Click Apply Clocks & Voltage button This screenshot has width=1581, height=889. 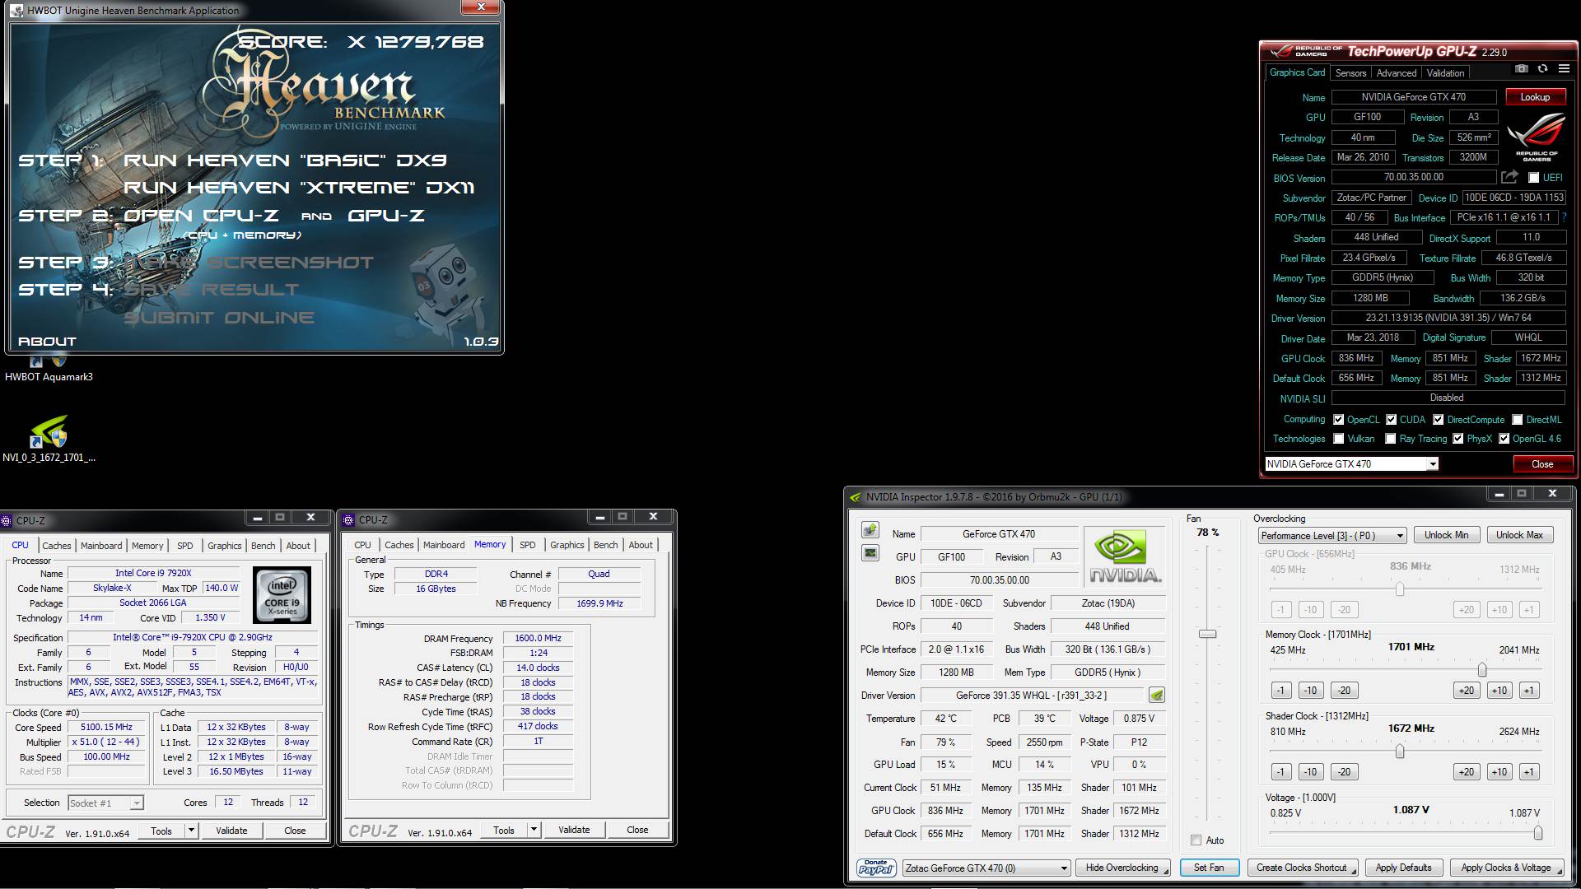coord(1505,868)
